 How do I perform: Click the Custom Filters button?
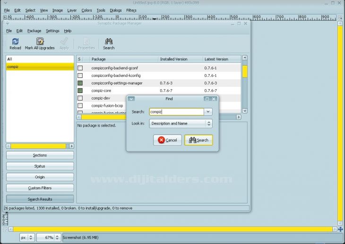point(40,188)
